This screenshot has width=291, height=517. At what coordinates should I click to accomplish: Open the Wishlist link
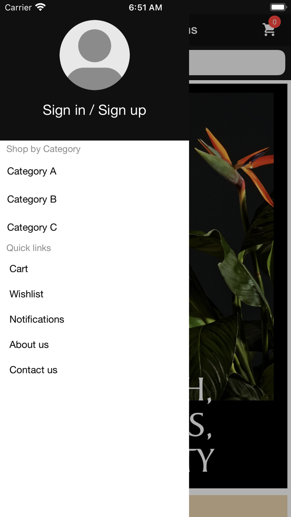coord(27,294)
